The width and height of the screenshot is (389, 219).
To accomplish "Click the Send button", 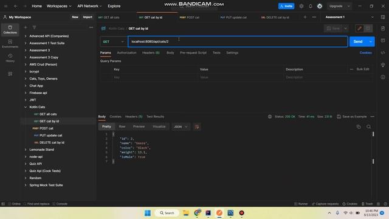I will [358, 41].
